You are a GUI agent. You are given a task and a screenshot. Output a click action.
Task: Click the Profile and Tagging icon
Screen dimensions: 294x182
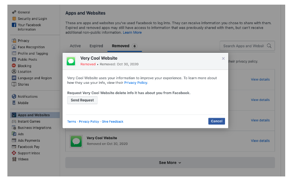(x=14, y=53)
